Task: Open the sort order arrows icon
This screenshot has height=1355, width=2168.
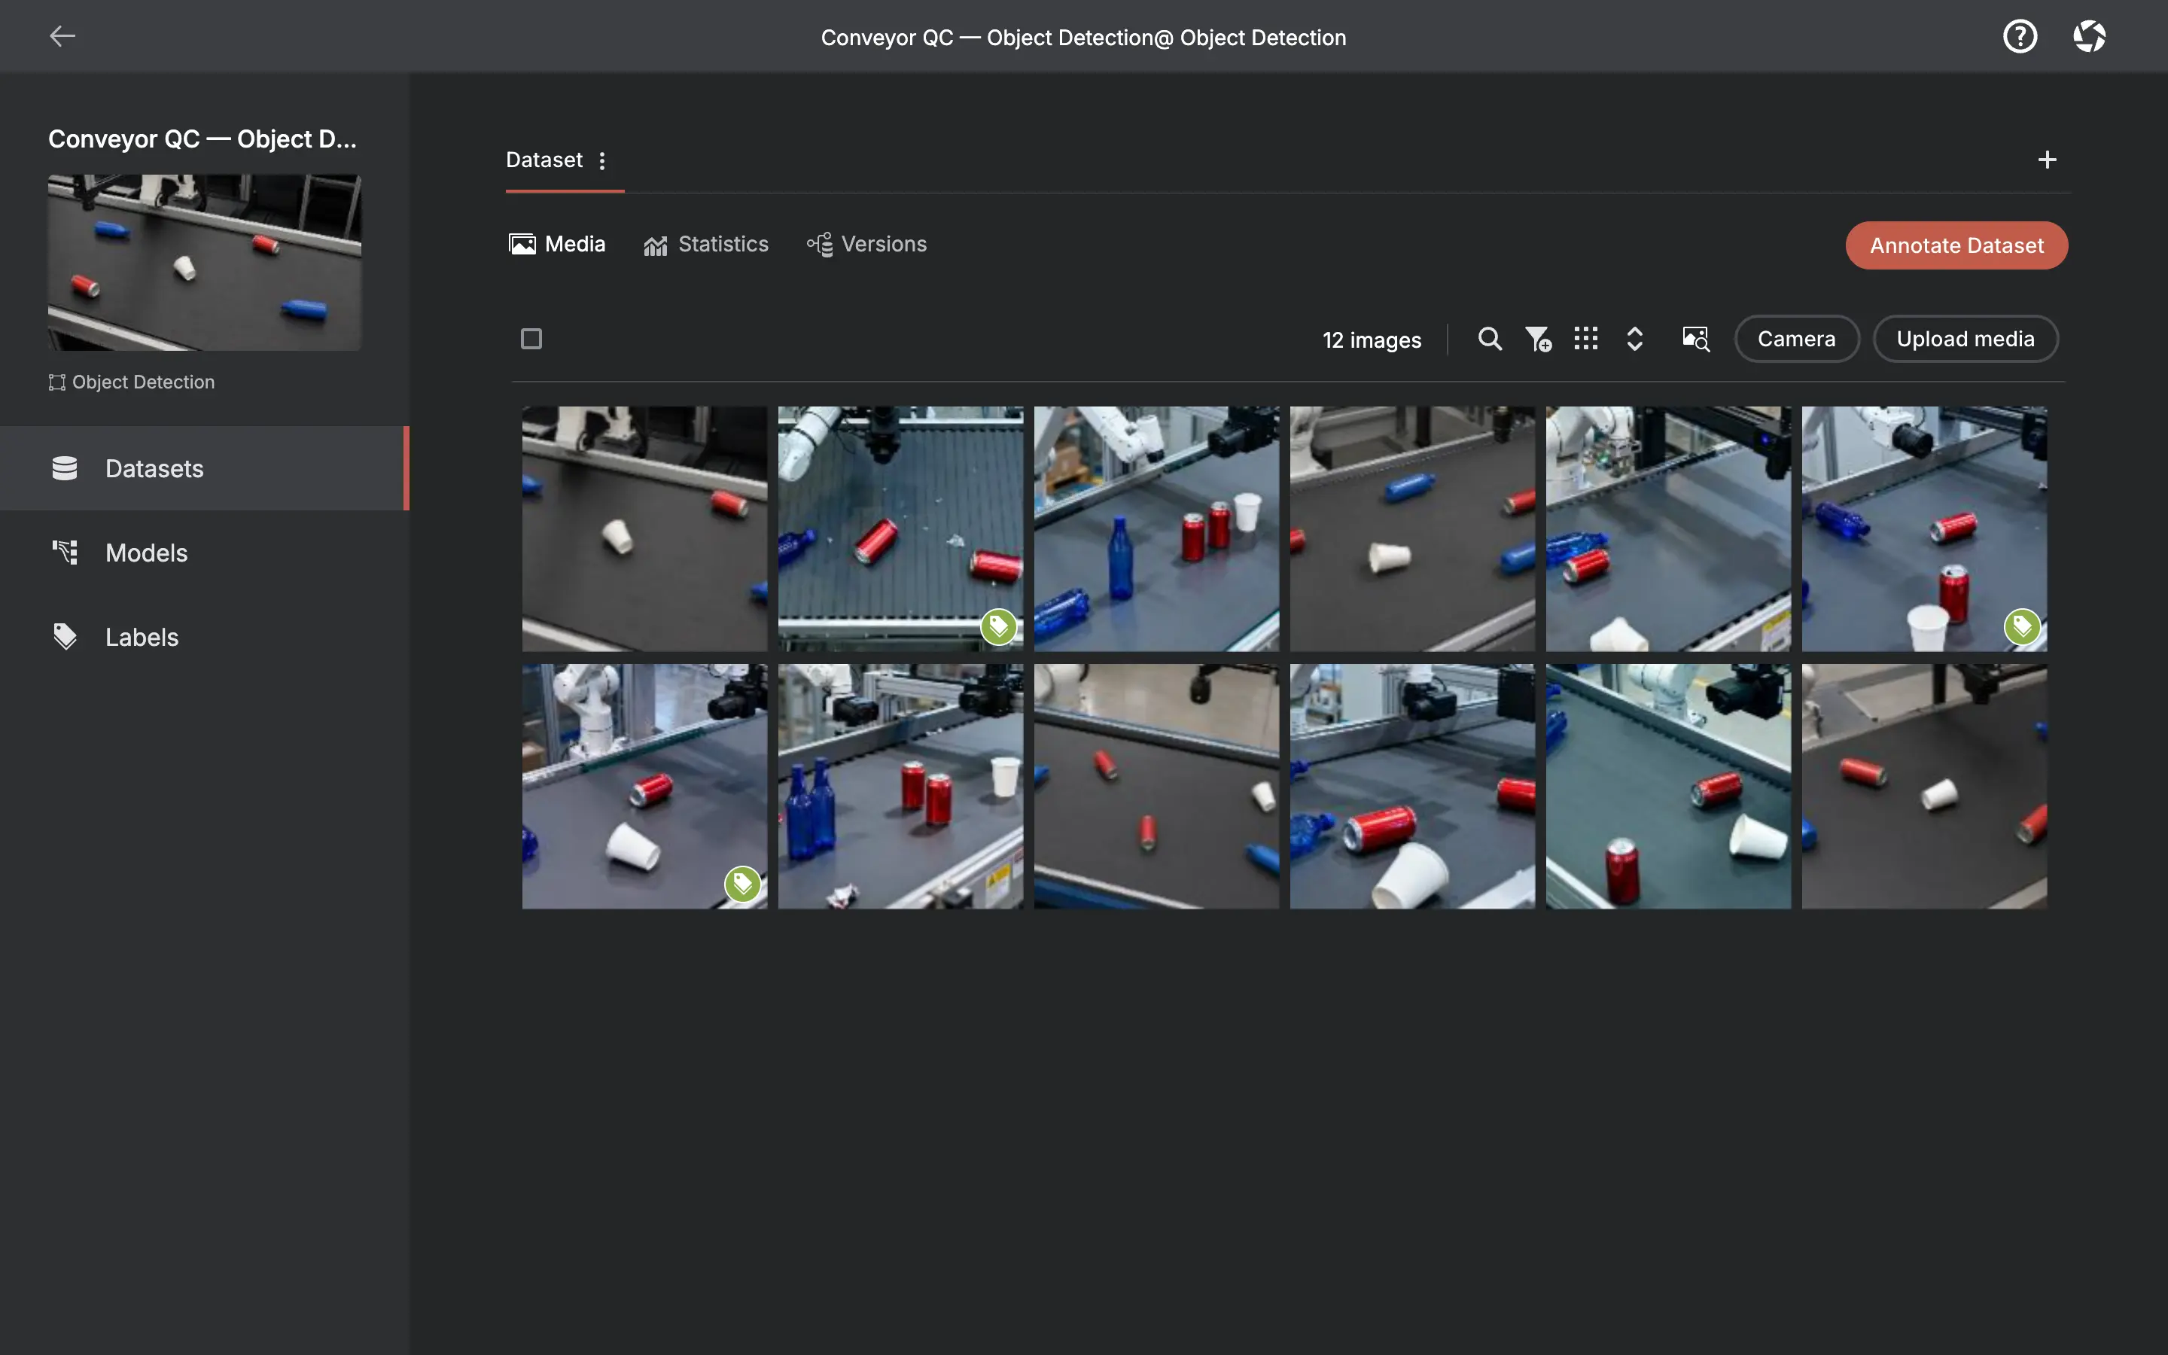Action: pyautogui.click(x=1635, y=339)
